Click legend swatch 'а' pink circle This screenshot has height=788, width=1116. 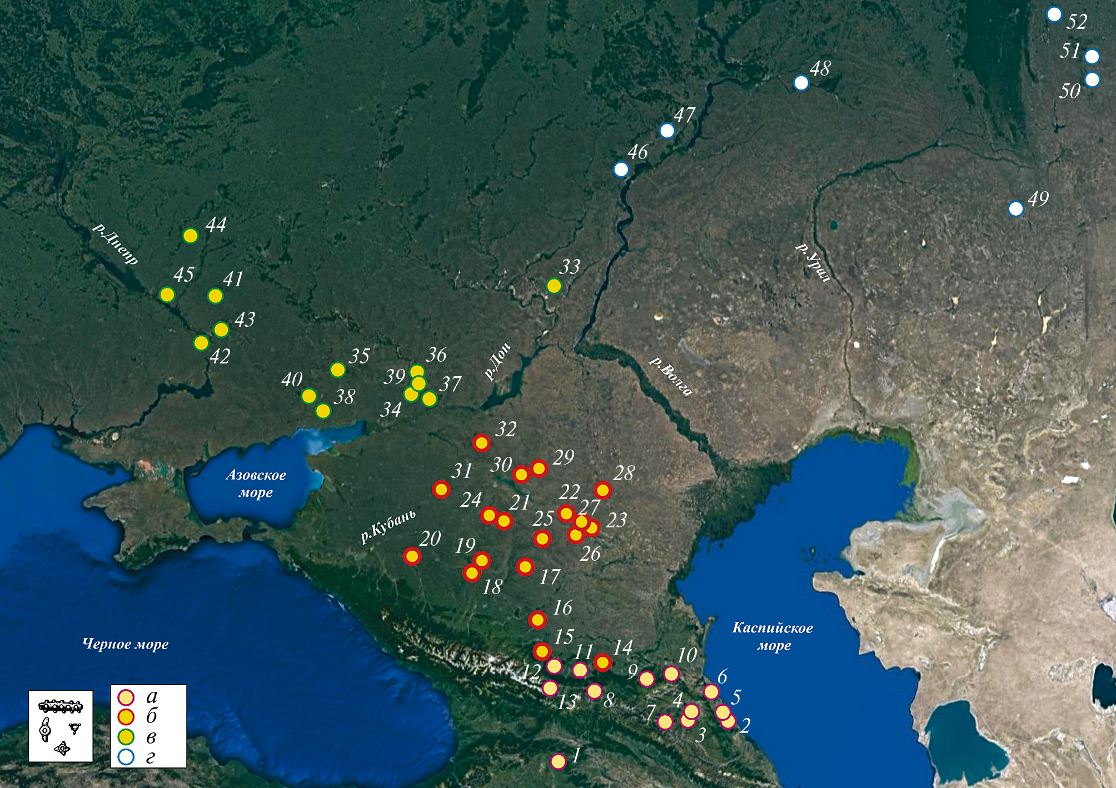(127, 697)
